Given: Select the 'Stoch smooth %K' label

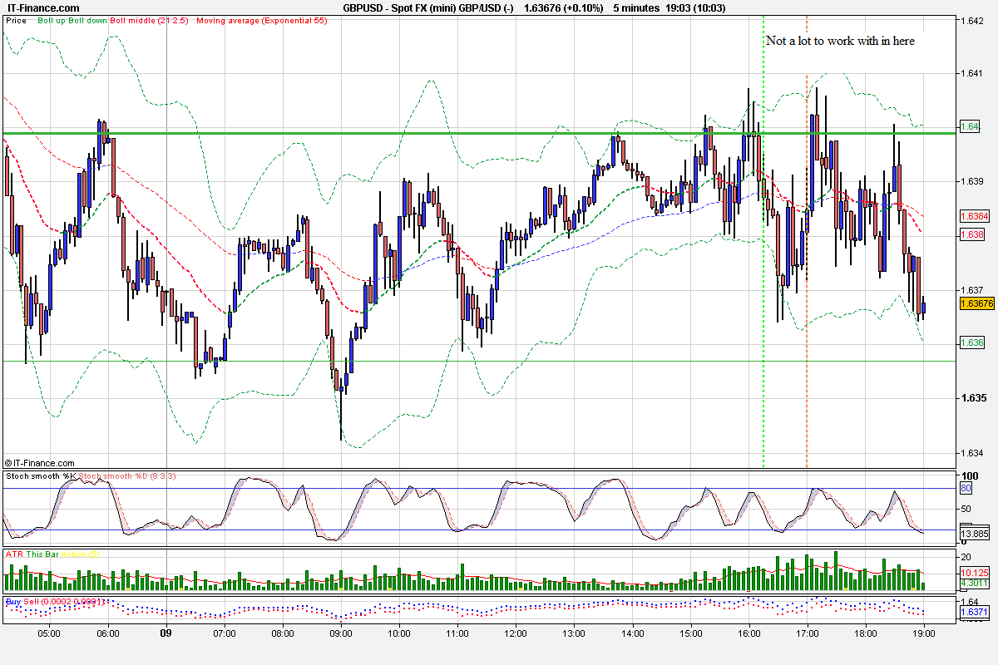Looking at the screenshot, I should [40, 476].
